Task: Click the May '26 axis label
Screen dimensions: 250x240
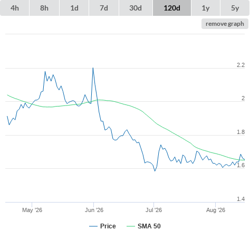Action: [32, 210]
